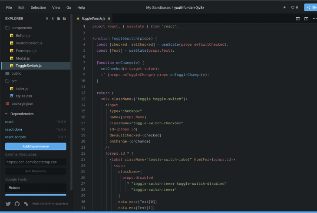
Task: Create a new file via Explorer icon
Action: click(x=59, y=19)
